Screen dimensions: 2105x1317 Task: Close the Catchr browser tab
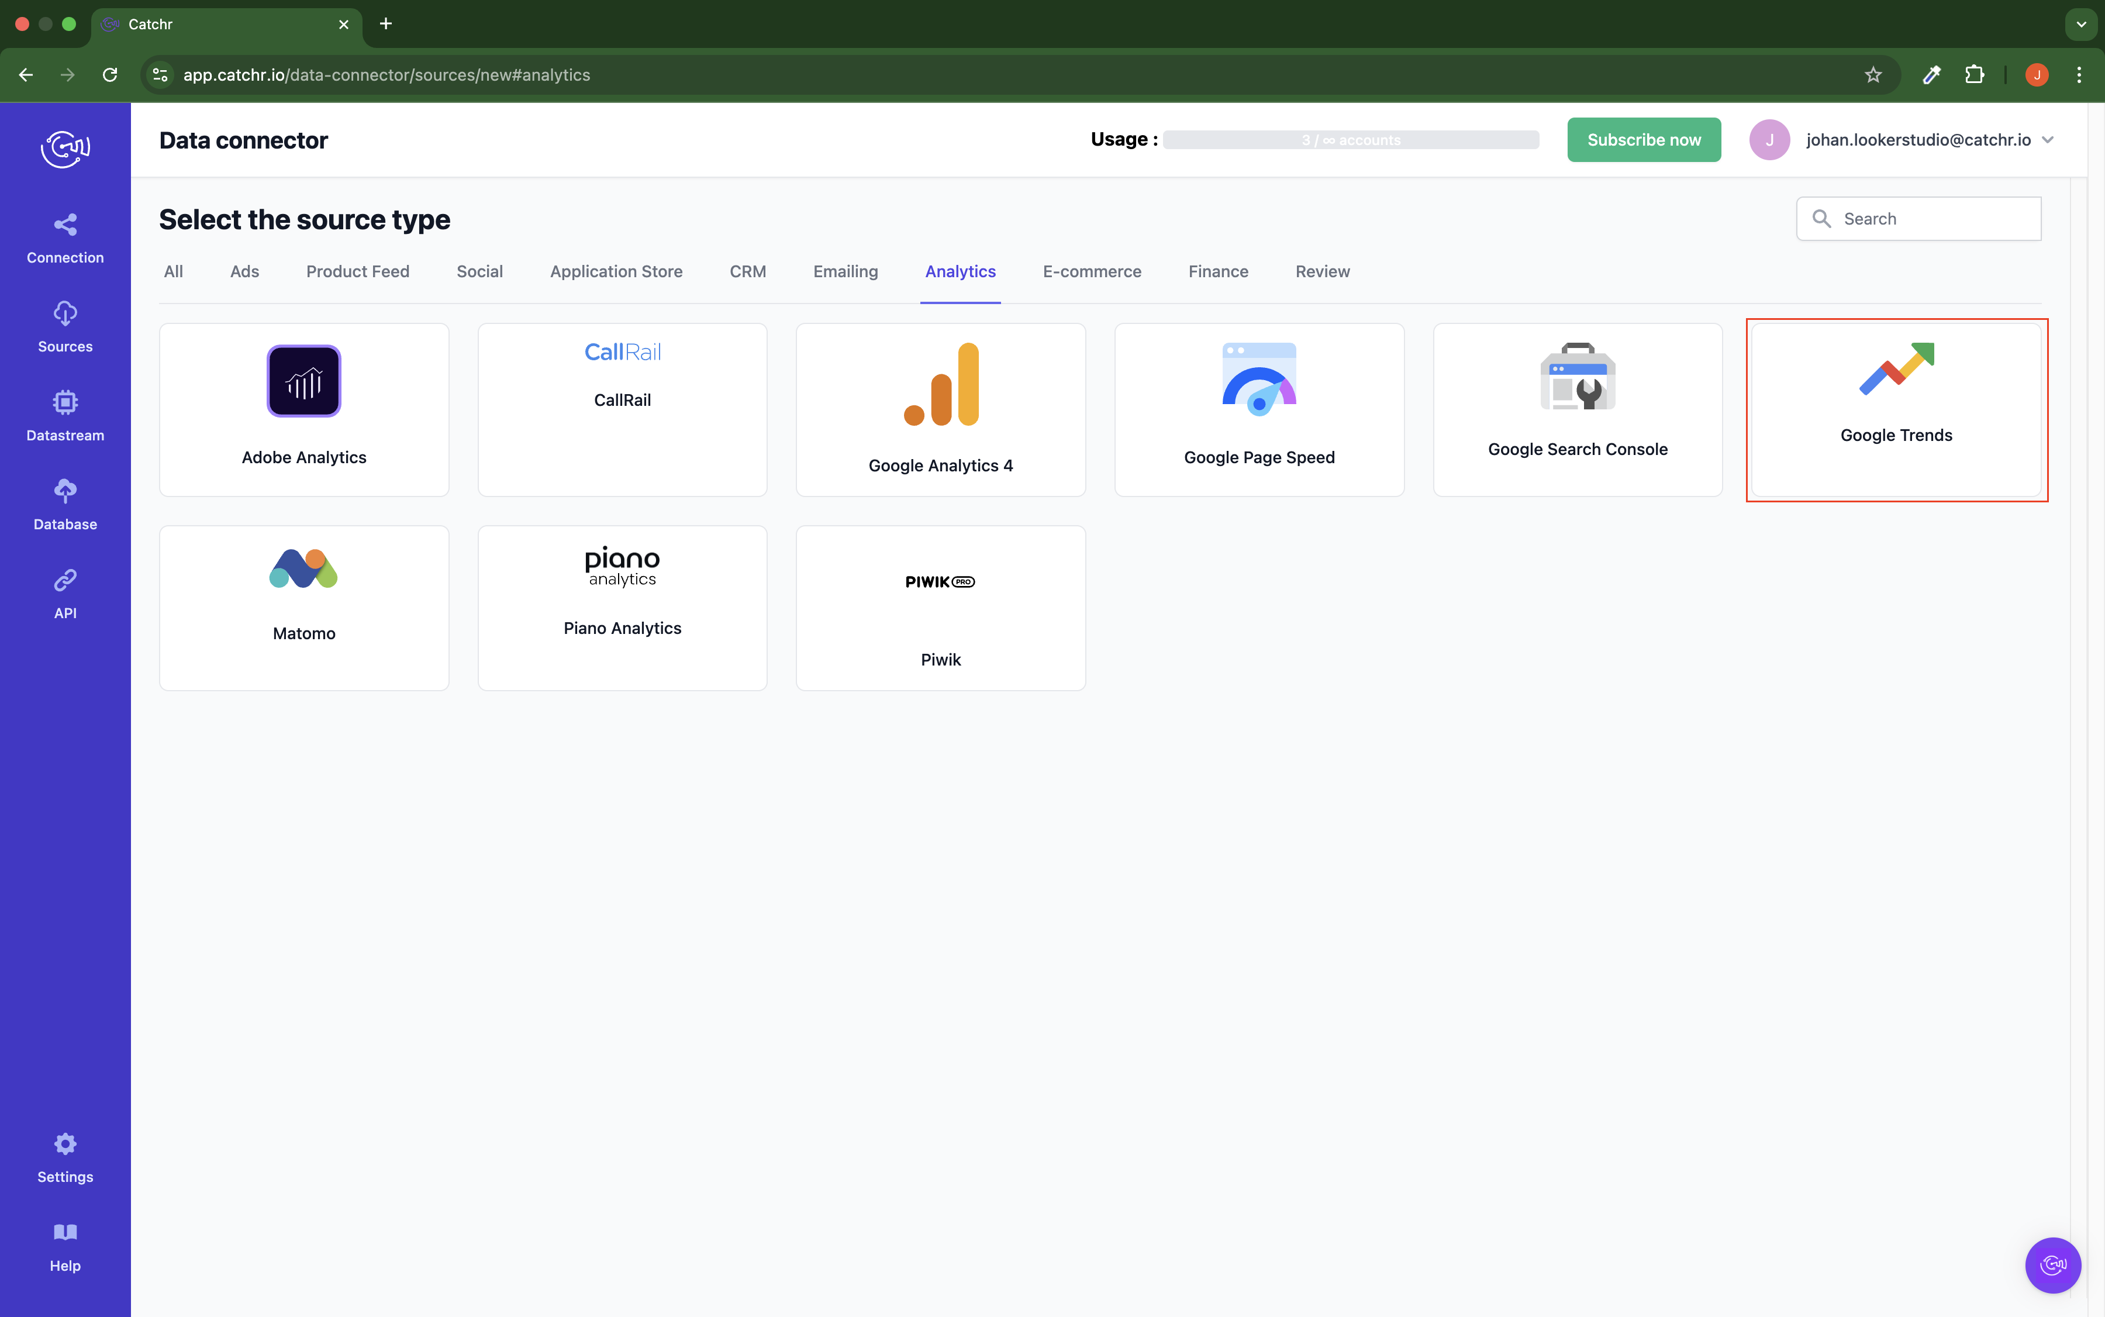pos(344,25)
